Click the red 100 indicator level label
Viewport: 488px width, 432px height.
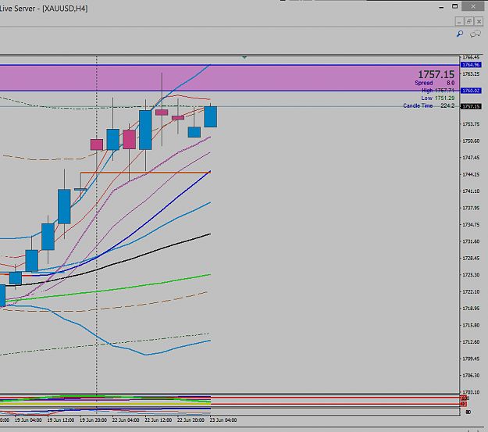click(x=465, y=398)
